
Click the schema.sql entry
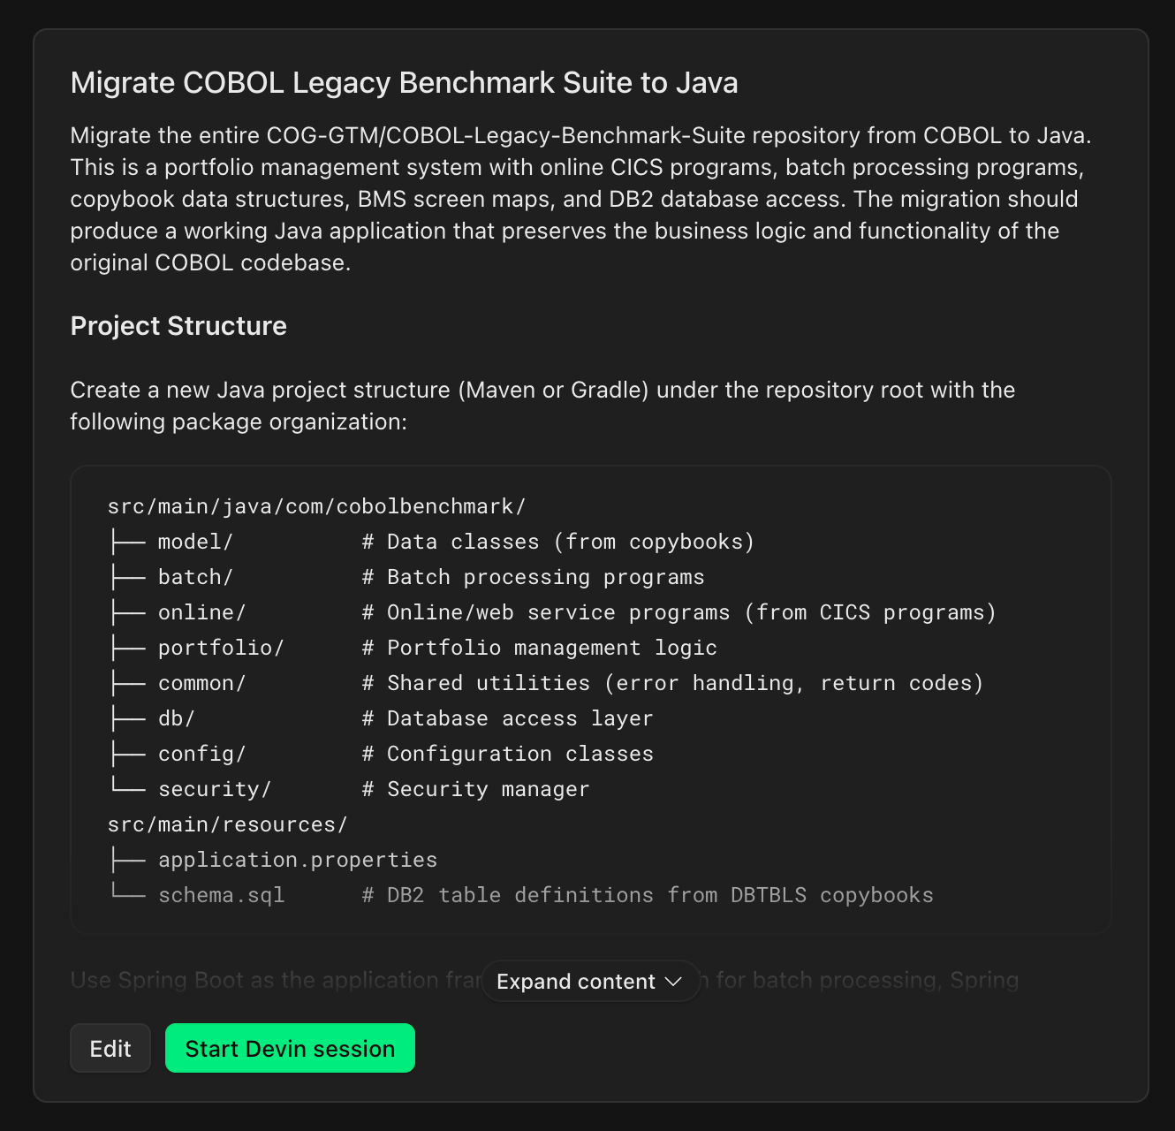222,895
